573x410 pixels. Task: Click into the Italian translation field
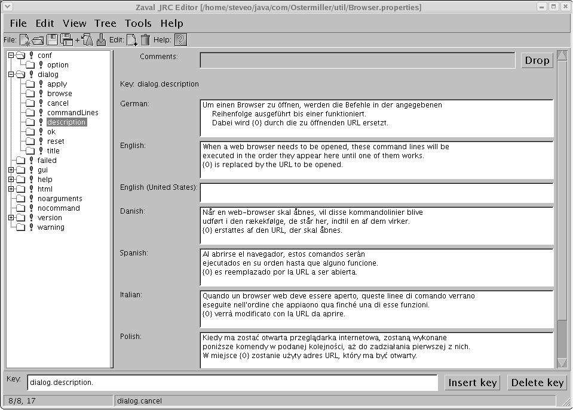coord(377,309)
